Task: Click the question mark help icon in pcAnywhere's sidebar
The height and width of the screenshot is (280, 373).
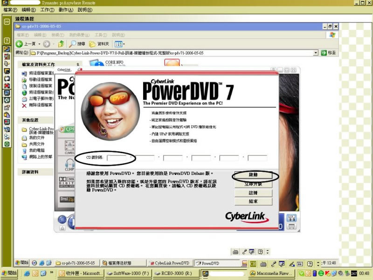Action: click(x=7, y=41)
